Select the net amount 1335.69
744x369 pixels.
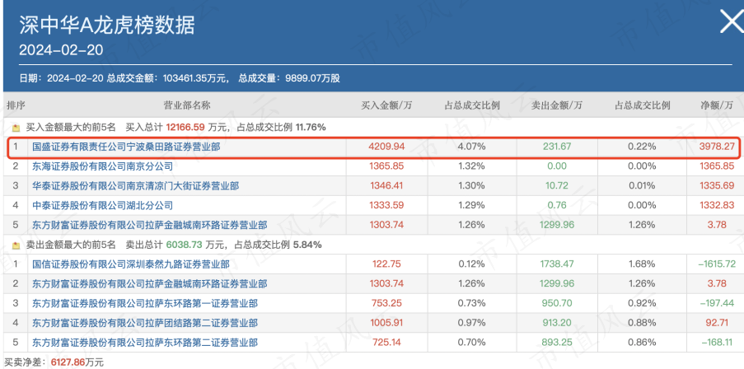(717, 186)
